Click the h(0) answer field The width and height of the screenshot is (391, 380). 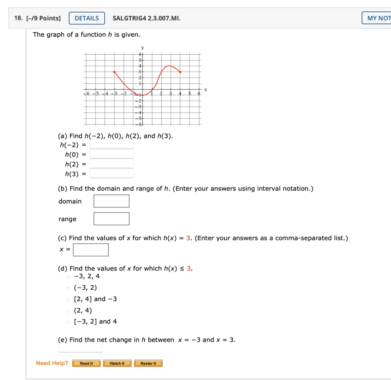(111, 154)
